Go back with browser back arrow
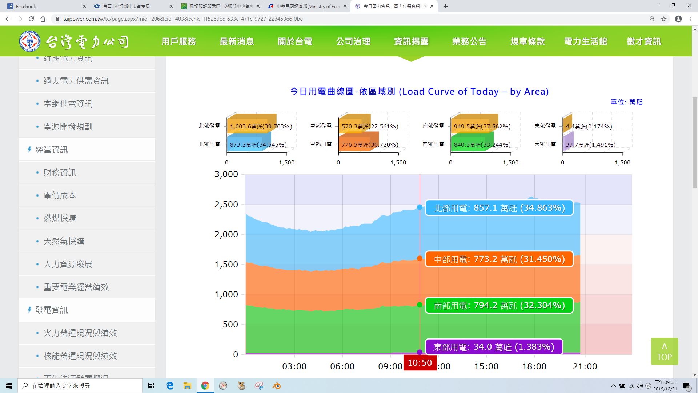 click(8, 19)
